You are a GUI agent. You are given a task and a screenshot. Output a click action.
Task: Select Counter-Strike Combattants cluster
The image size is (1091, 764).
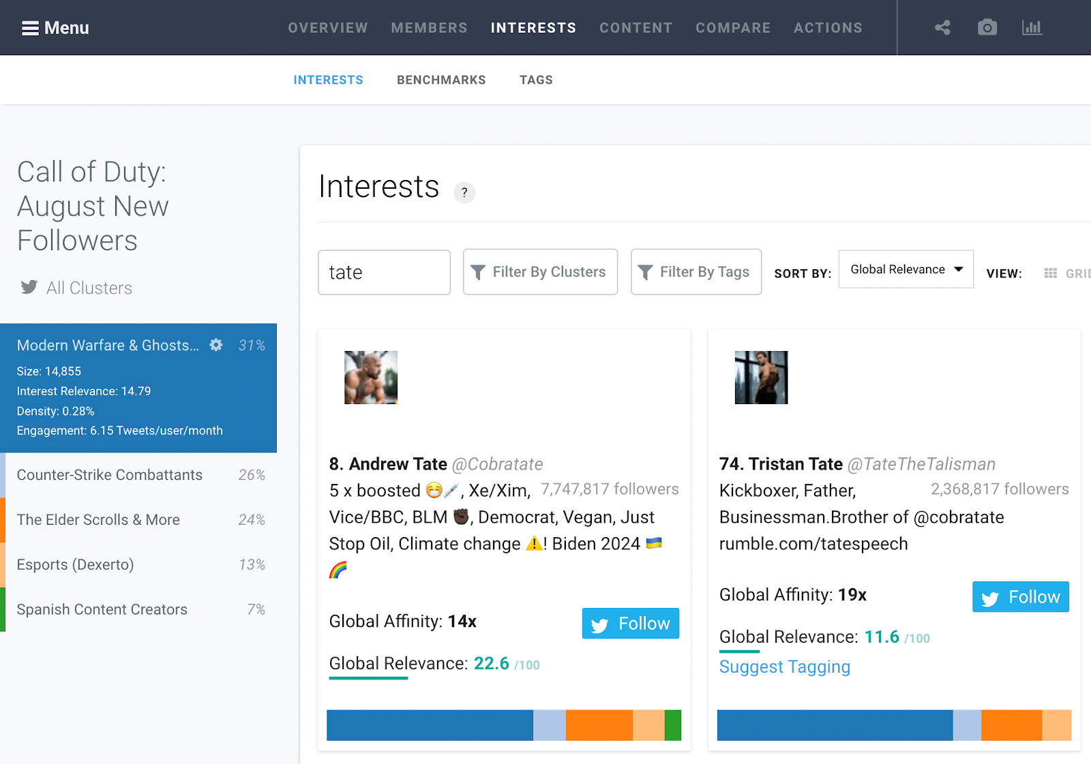pyautogui.click(x=138, y=475)
